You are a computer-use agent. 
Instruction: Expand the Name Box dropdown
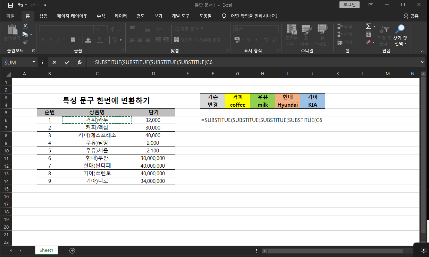click(x=34, y=62)
